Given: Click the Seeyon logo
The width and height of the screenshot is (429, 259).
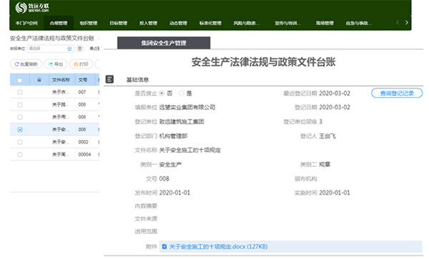Looking at the screenshot, I should click(x=32, y=8).
